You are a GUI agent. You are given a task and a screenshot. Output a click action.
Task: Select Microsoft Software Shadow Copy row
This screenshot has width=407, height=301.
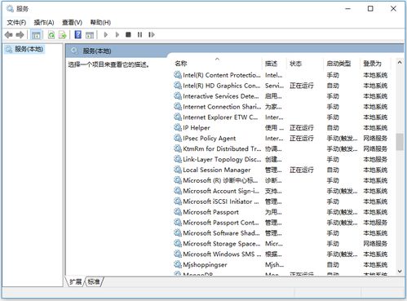pyautogui.click(x=281, y=233)
